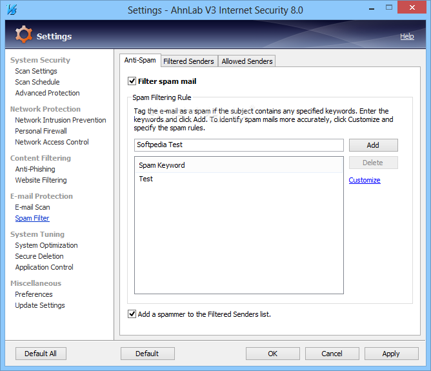Click the Spam Keyword column header

coord(239,165)
